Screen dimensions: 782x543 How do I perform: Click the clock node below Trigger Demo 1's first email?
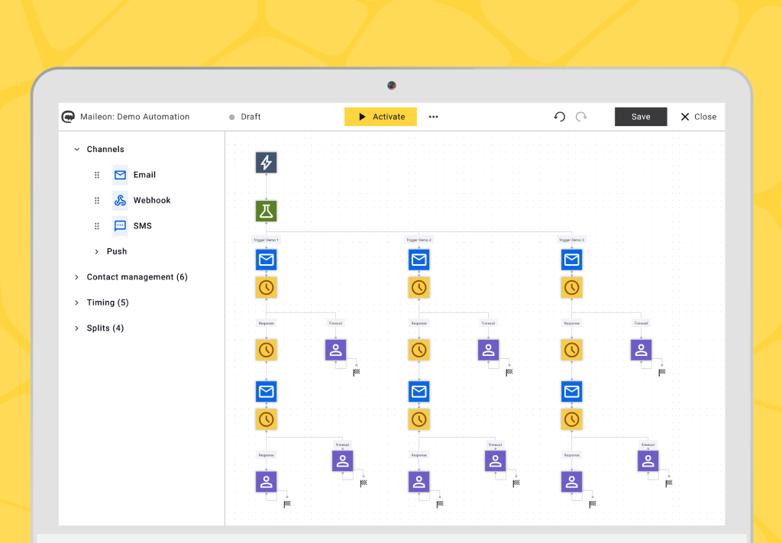click(266, 288)
